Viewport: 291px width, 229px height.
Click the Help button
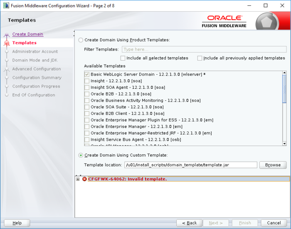pos(17,223)
